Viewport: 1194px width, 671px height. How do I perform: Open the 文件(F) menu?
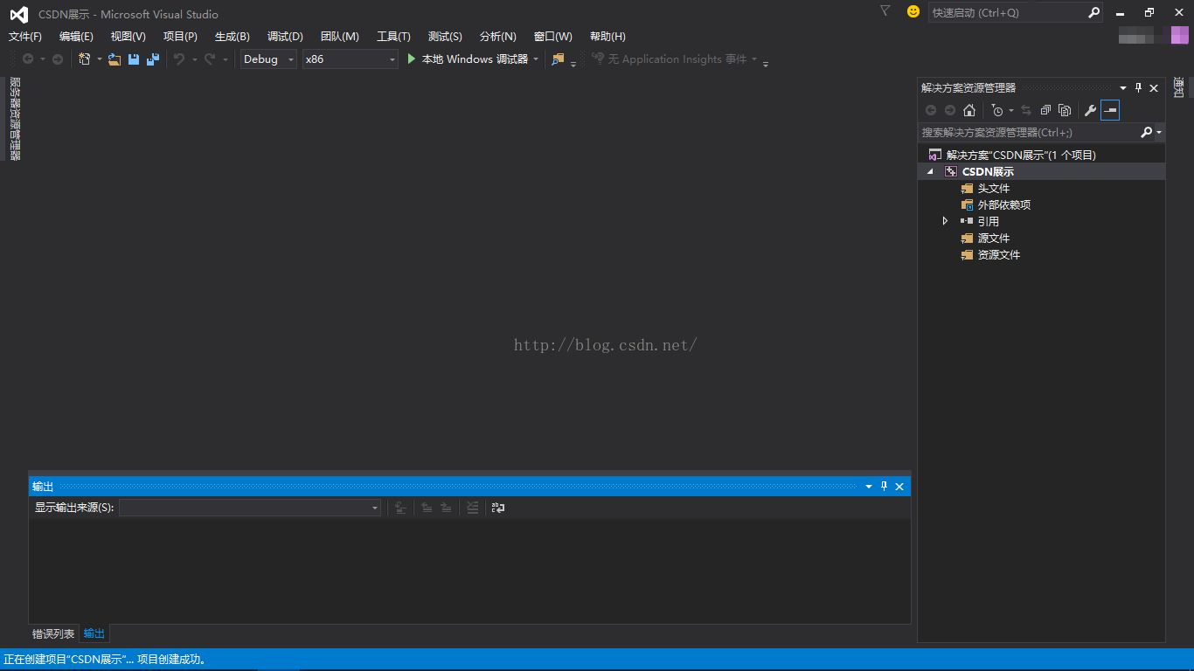pyautogui.click(x=25, y=37)
